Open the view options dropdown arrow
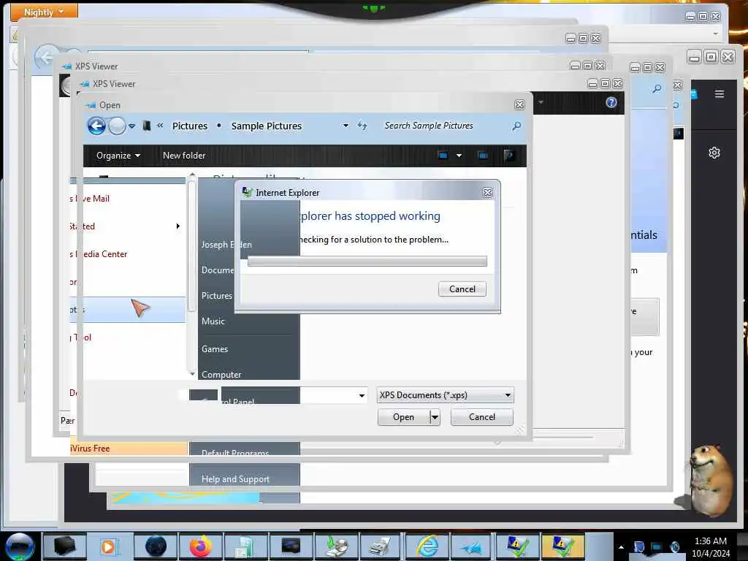Screen dimensions: 748x561 pyautogui.click(x=459, y=156)
